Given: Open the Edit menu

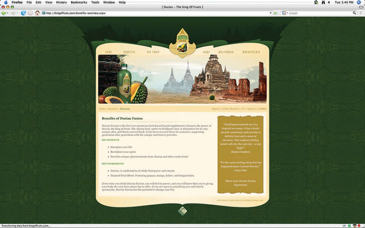Looking at the screenshot, I should pos(38,2).
